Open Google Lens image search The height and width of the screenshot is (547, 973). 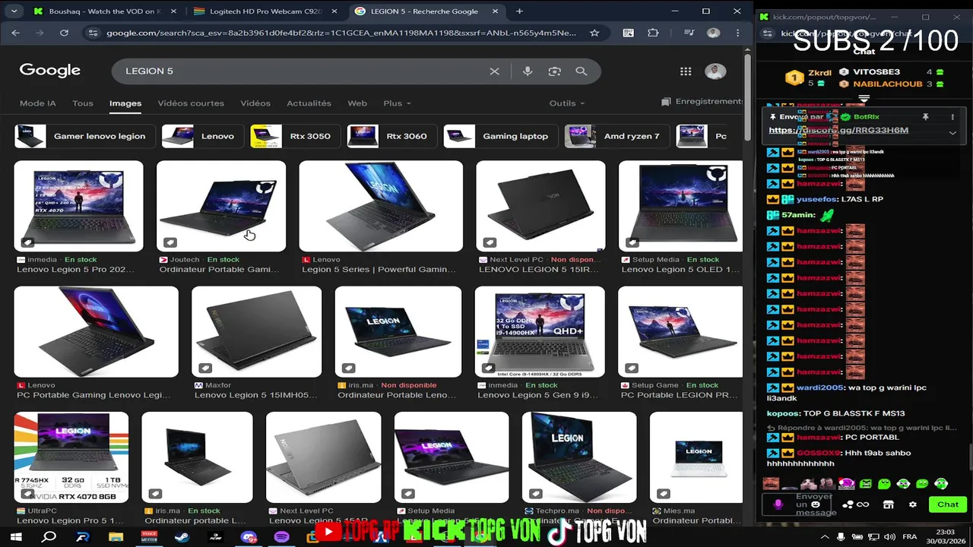click(x=554, y=71)
